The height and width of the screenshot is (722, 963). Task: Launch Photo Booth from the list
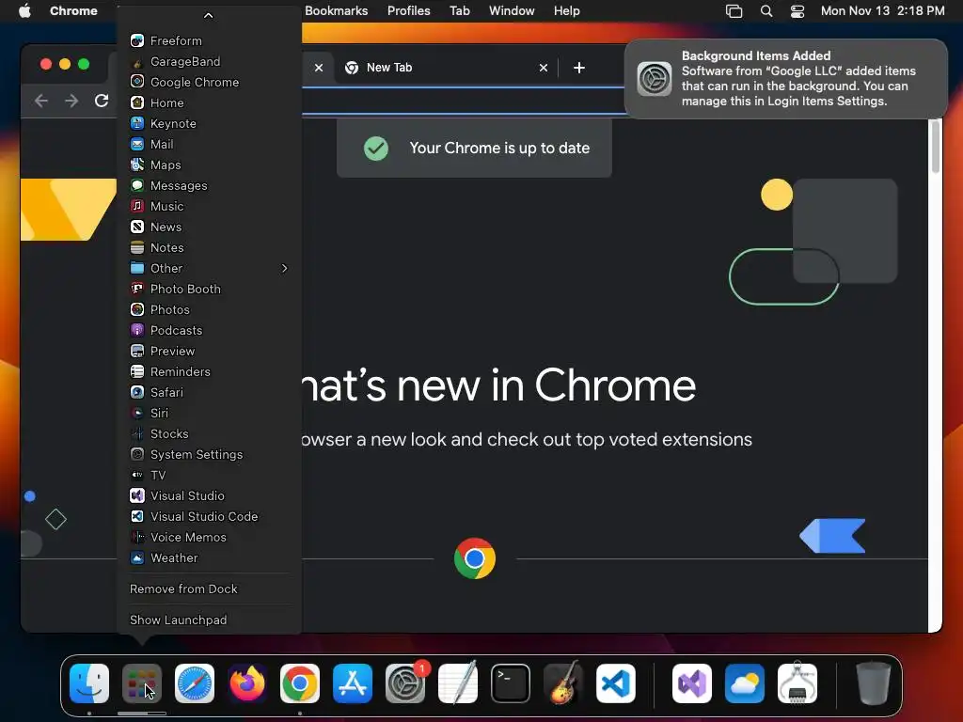[209, 289]
